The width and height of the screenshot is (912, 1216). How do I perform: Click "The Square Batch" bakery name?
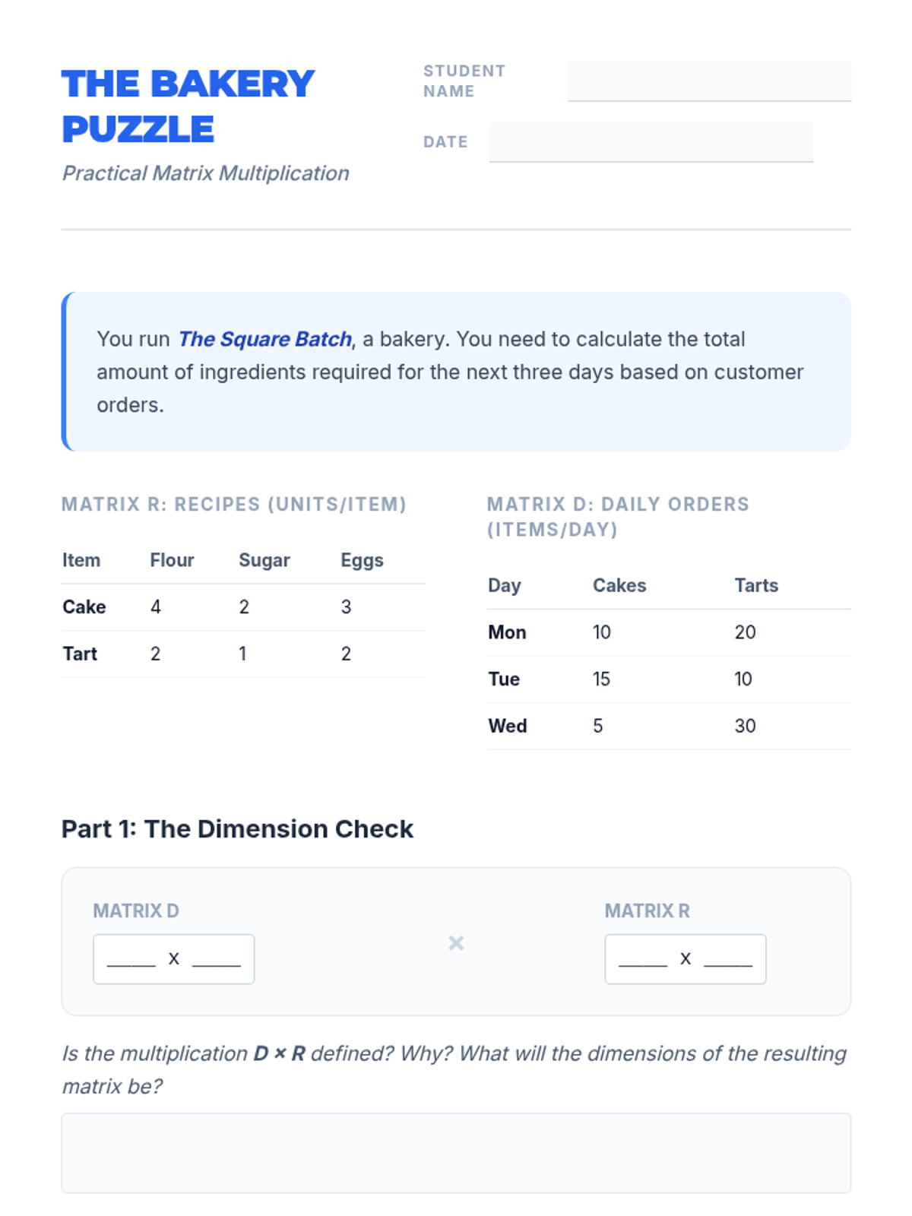[264, 339]
